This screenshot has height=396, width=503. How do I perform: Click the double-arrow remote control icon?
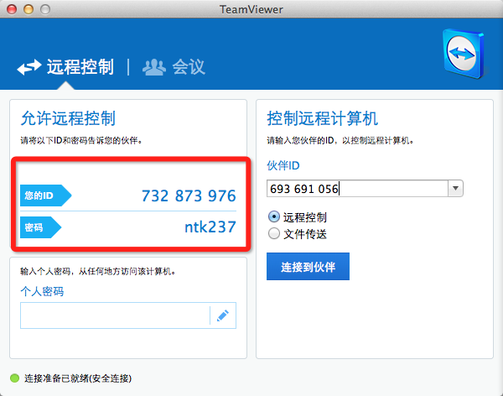coord(29,68)
